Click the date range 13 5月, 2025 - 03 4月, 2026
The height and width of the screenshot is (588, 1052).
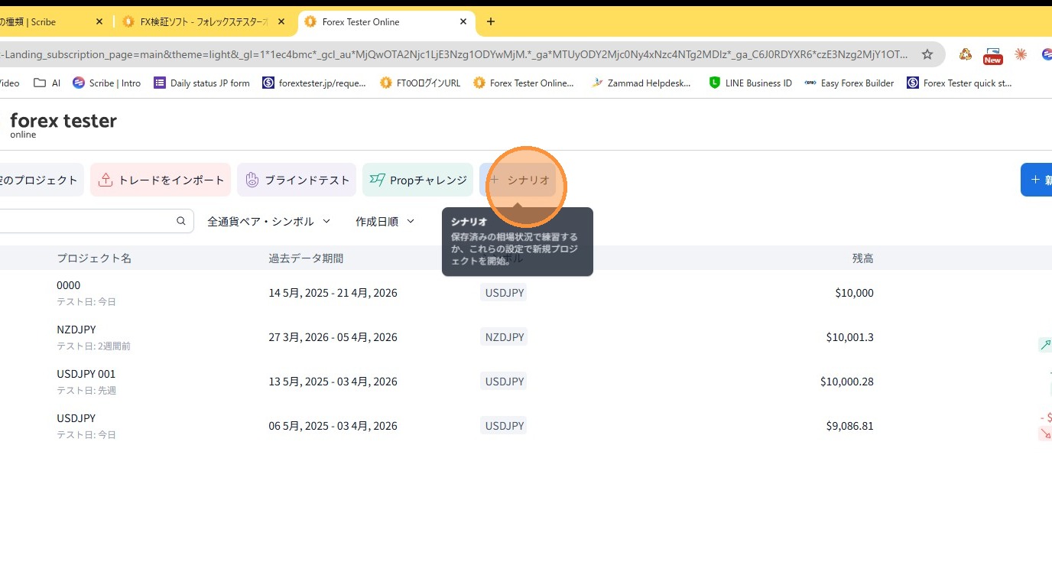coord(333,382)
